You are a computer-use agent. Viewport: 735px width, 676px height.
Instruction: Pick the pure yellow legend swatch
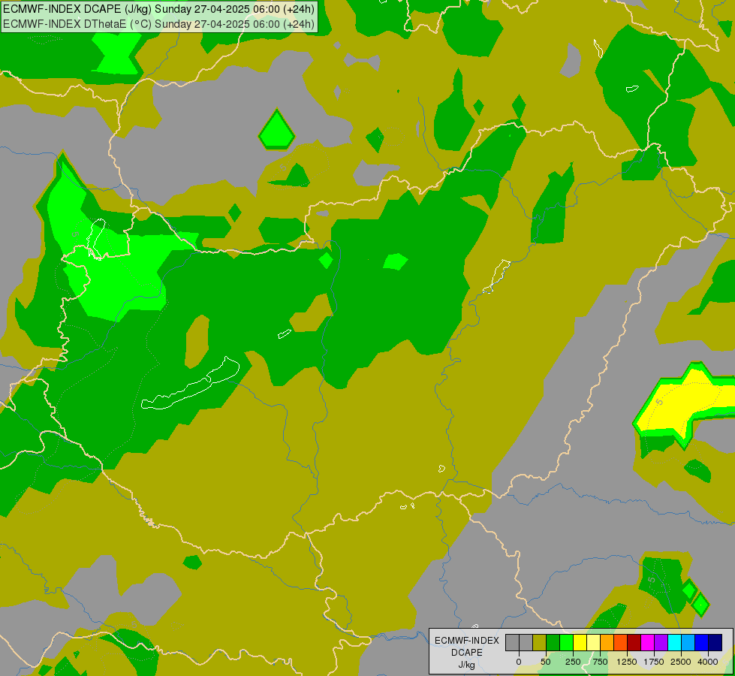click(580, 643)
